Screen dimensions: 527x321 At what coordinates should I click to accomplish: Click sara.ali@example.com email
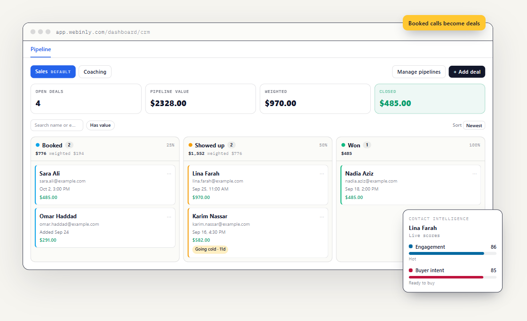[x=63, y=181]
